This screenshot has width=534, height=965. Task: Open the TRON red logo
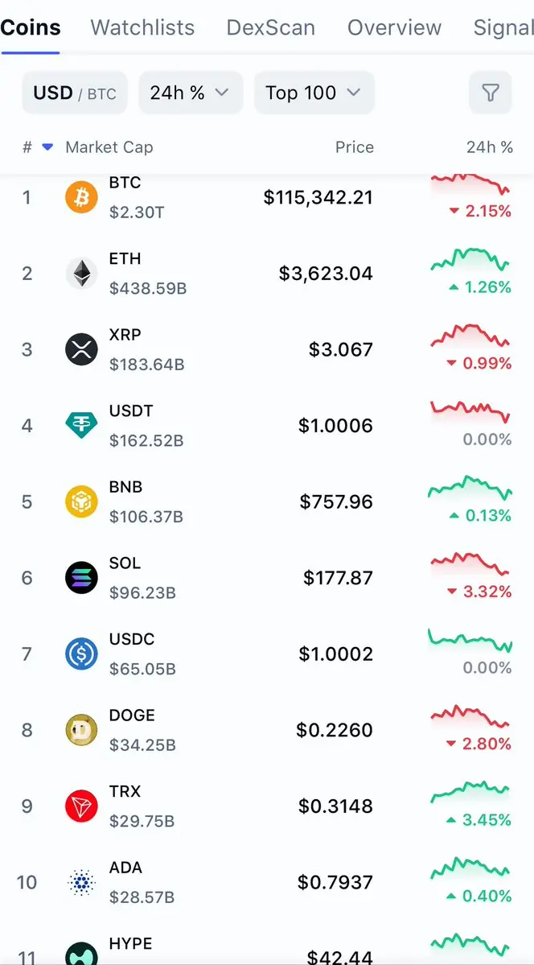pyautogui.click(x=81, y=806)
